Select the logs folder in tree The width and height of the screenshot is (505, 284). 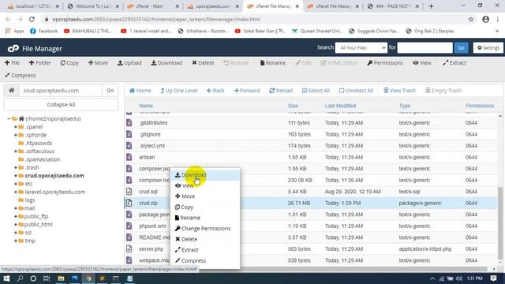[x=30, y=200]
